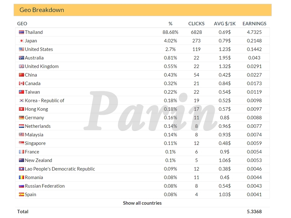Click the Romania flag icon

point(22,178)
